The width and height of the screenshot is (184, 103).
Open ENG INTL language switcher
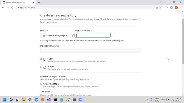(157, 100)
